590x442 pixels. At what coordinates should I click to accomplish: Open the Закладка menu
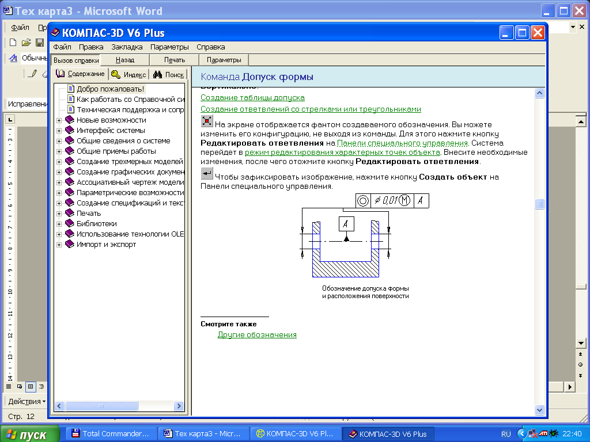(127, 47)
